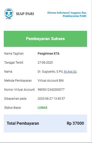This screenshot has height=143, width=92.
Task: Click the vertical scrollbar on right edge
Action: [92, 72]
